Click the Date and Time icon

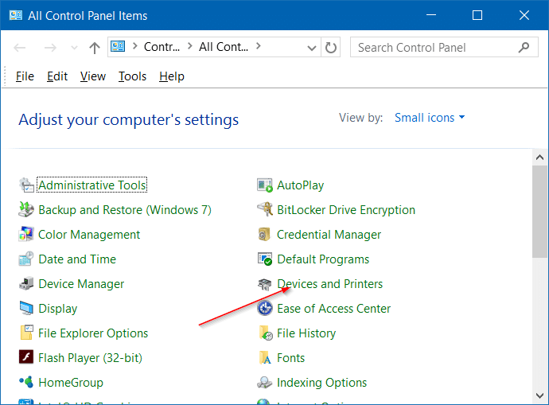(x=26, y=259)
